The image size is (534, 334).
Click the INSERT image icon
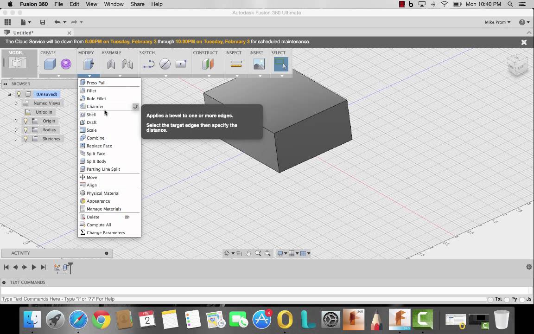point(259,64)
